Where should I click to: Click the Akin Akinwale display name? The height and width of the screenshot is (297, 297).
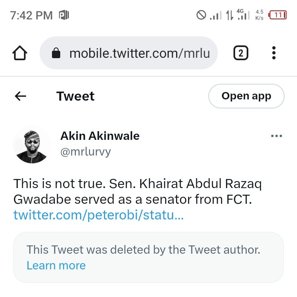coord(100,136)
